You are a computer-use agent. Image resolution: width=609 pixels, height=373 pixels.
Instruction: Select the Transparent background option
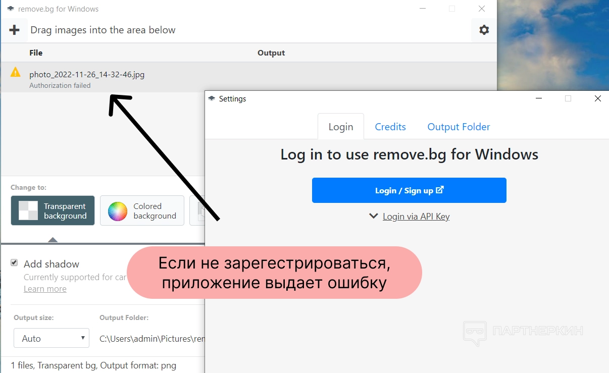(53, 210)
